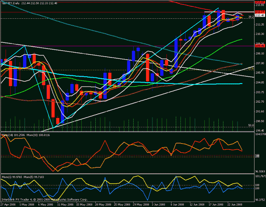Click the 27 Apr 2008 date label
The image size is (266, 207).
(8, 204)
